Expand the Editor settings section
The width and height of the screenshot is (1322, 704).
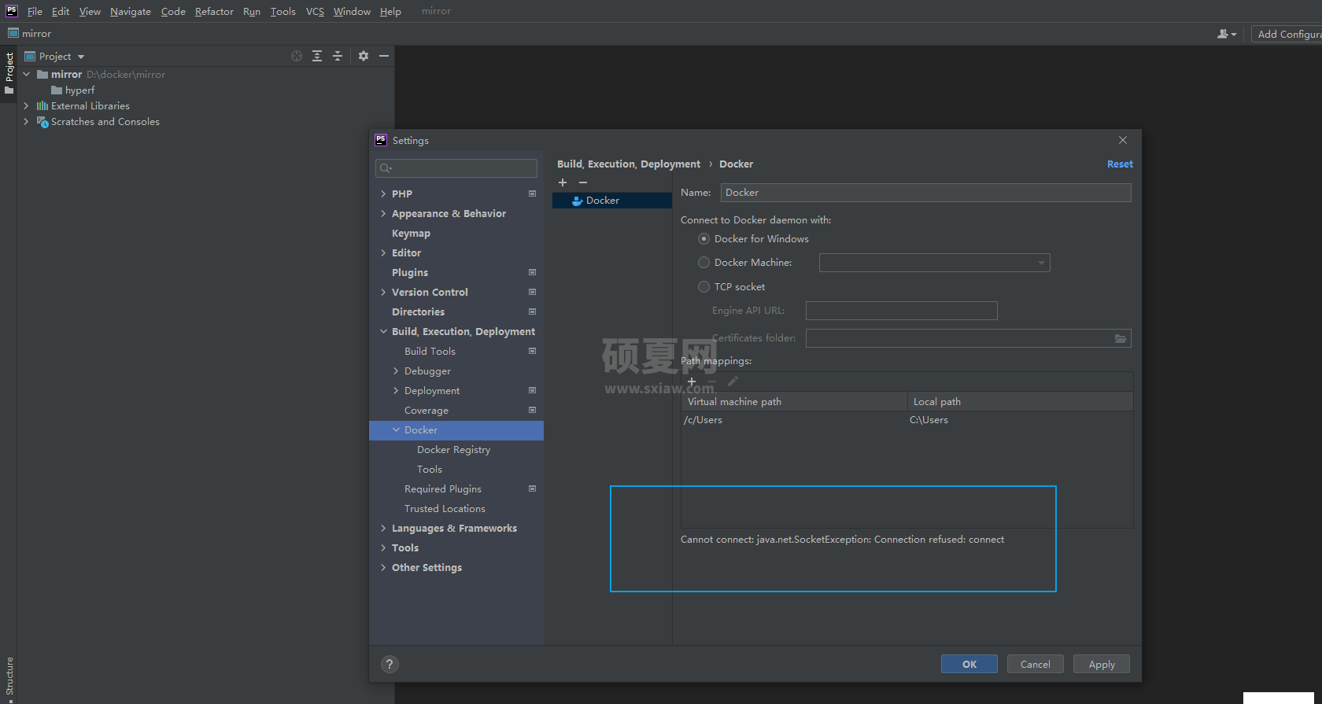pos(383,252)
